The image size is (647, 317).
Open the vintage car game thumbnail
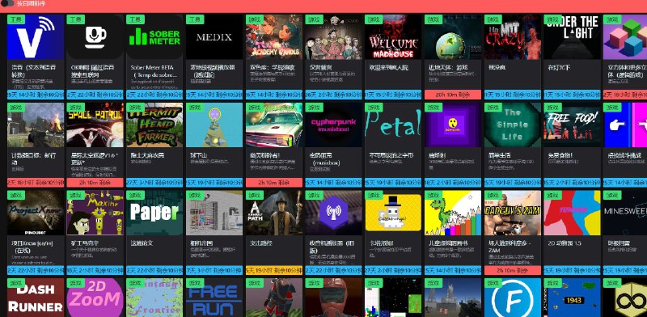point(274,125)
